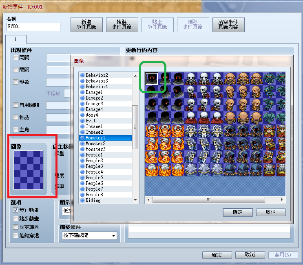Check the 固定朝向 option

coord(15,227)
